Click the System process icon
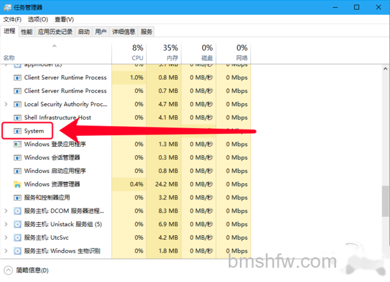Image resolution: width=390 pixels, height=282 pixels. (17, 131)
